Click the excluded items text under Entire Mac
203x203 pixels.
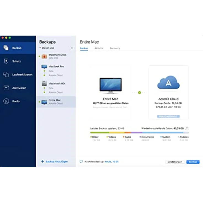pyautogui.click(x=111, y=107)
